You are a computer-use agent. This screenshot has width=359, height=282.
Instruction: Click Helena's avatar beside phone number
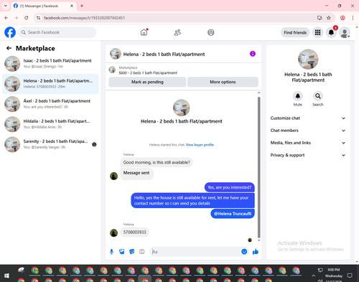point(113,232)
